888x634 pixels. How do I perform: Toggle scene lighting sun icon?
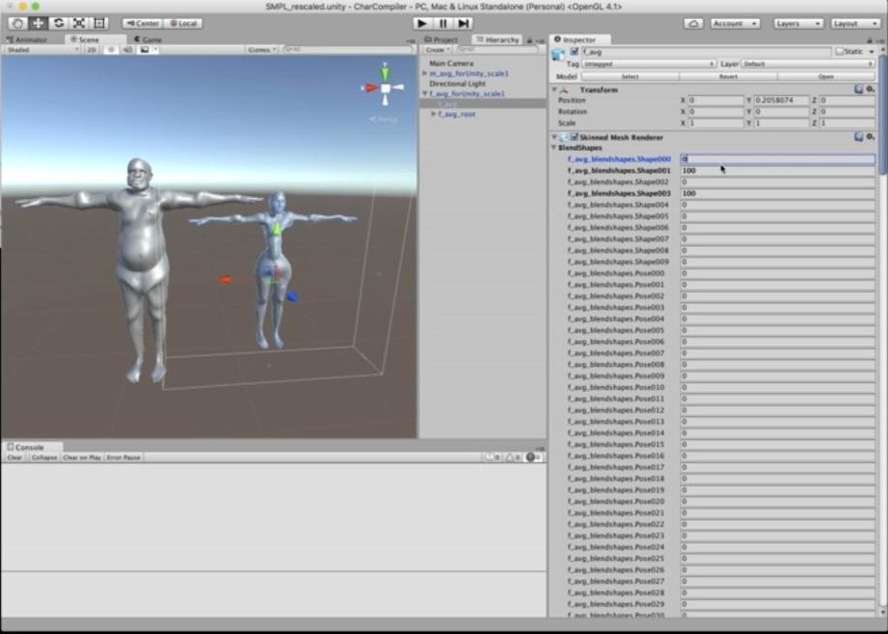tap(111, 50)
